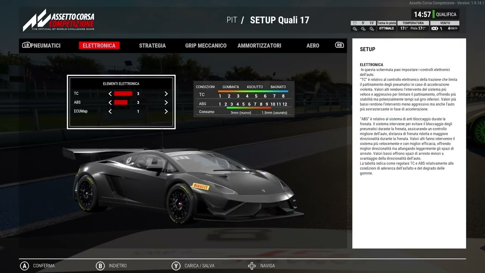The image size is (485, 273).
Task: Click the 14:57 session timer
Action: coord(422,14)
